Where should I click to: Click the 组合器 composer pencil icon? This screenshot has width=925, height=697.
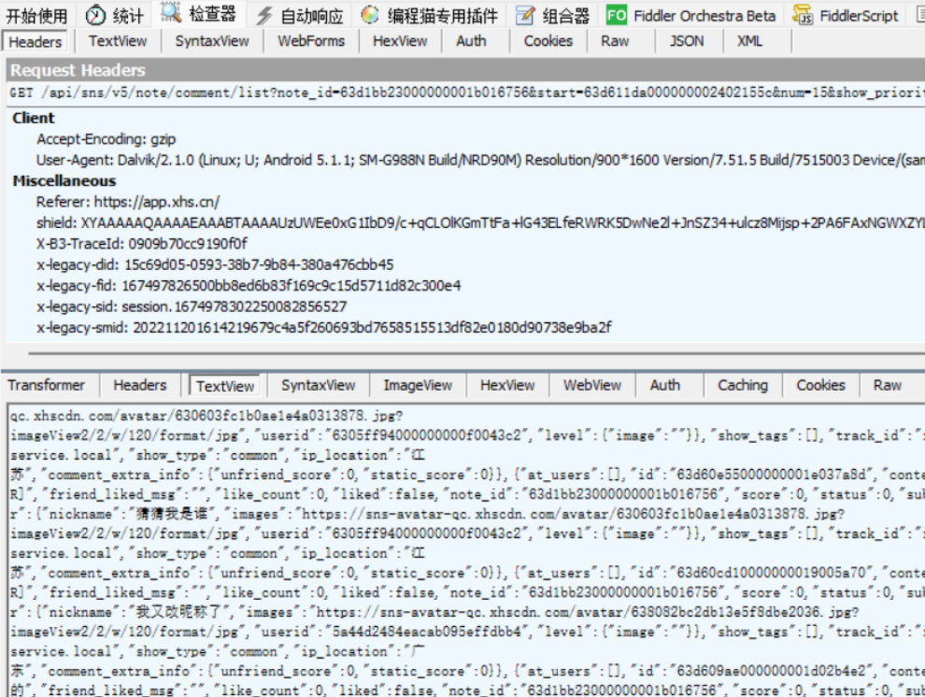click(x=524, y=15)
